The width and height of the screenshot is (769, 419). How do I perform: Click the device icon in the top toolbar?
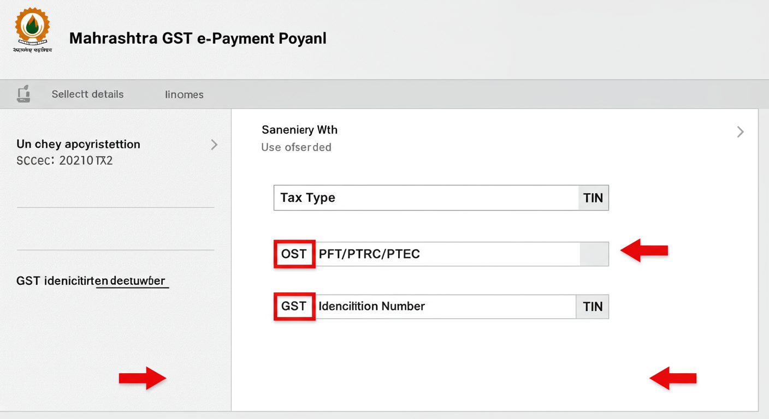tap(24, 93)
